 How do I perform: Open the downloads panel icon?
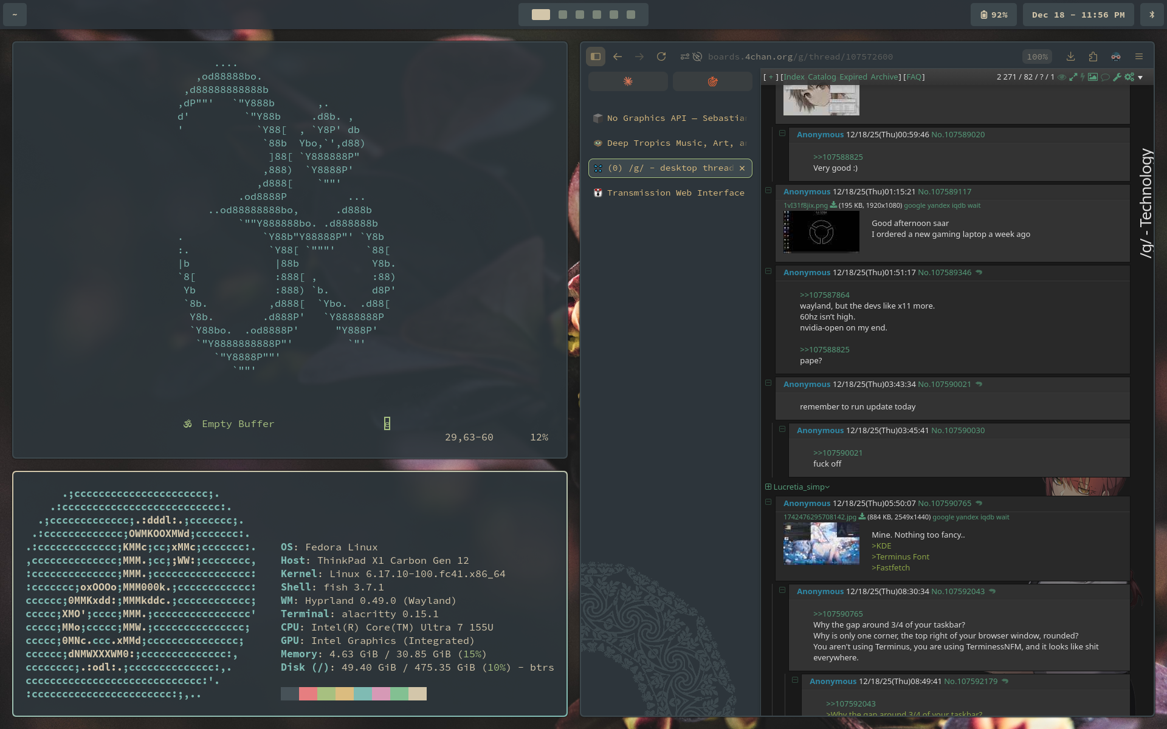[1070, 56]
